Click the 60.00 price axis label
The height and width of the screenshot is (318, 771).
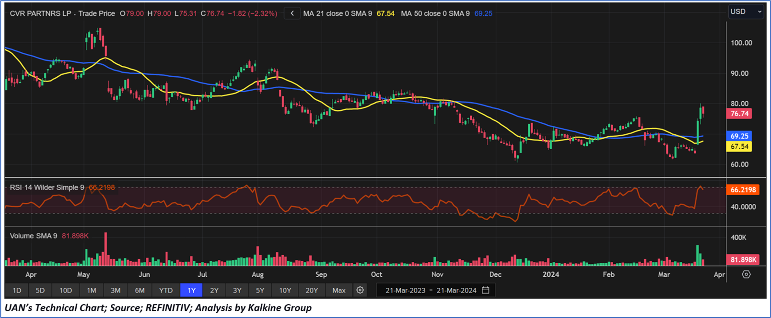tap(739, 164)
